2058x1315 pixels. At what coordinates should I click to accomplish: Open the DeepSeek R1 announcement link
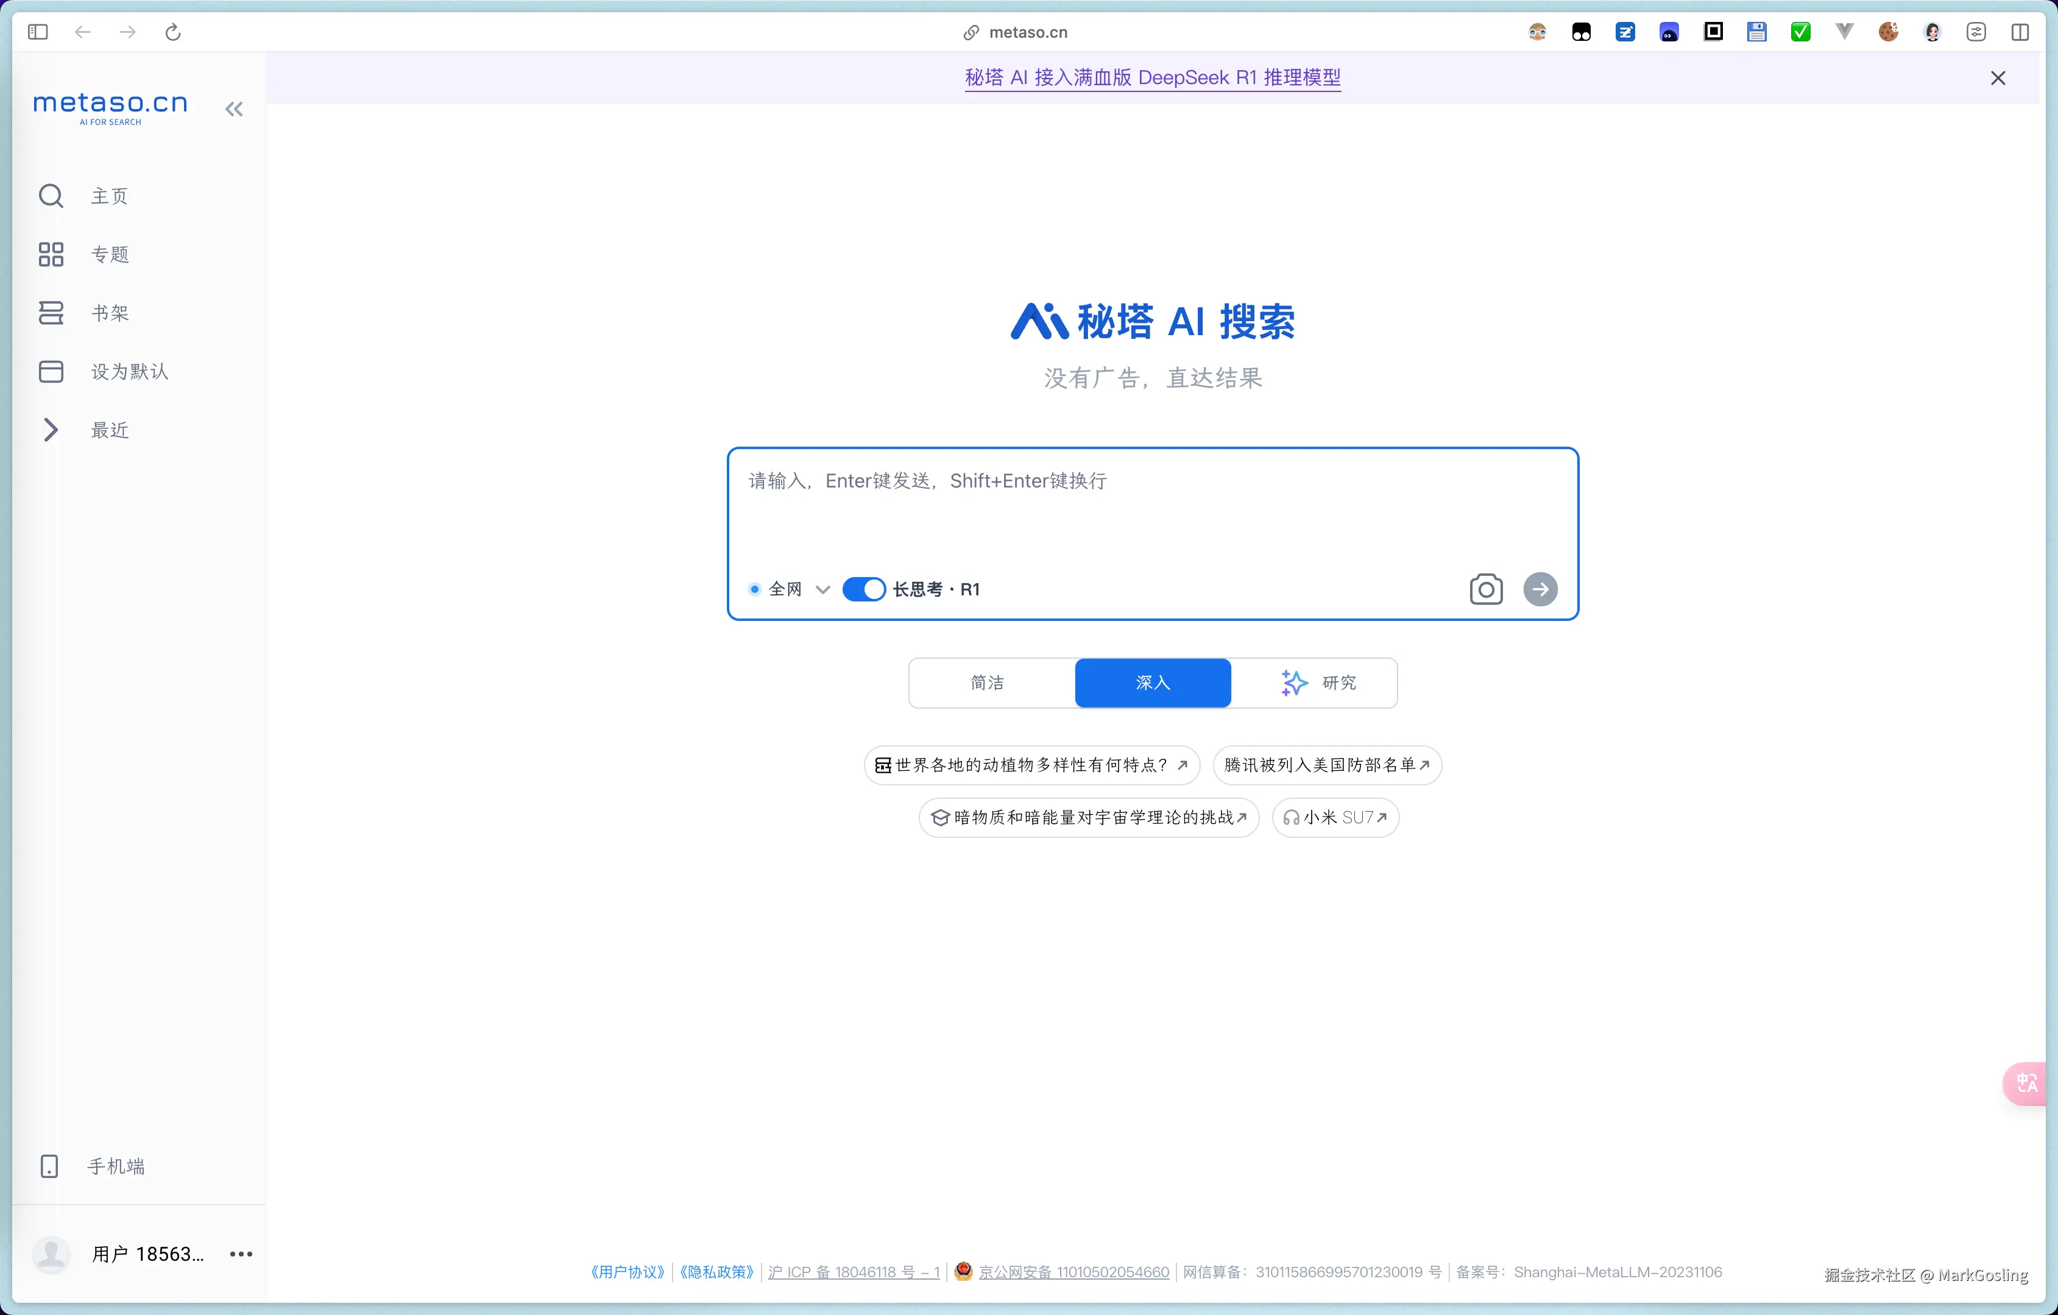coord(1152,78)
